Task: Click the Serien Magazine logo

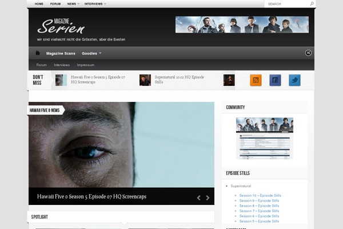Action: [61, 26]
